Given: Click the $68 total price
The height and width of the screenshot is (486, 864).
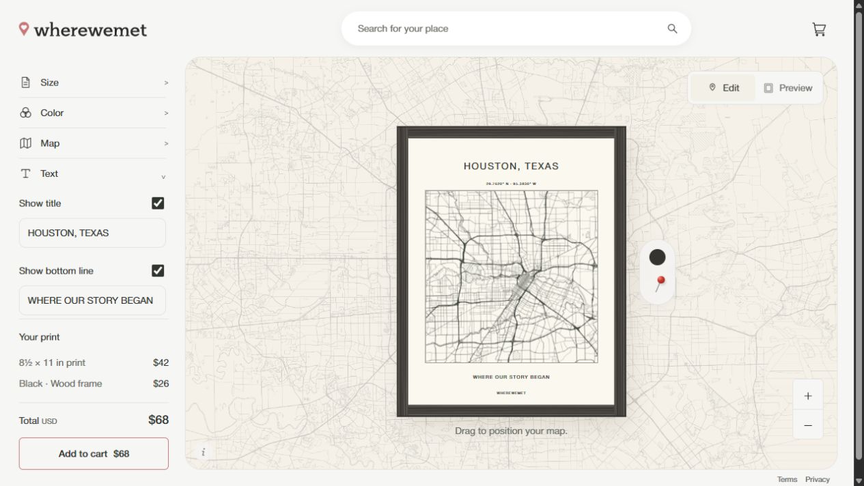Looking at the screenshot, I should [158, 420].
